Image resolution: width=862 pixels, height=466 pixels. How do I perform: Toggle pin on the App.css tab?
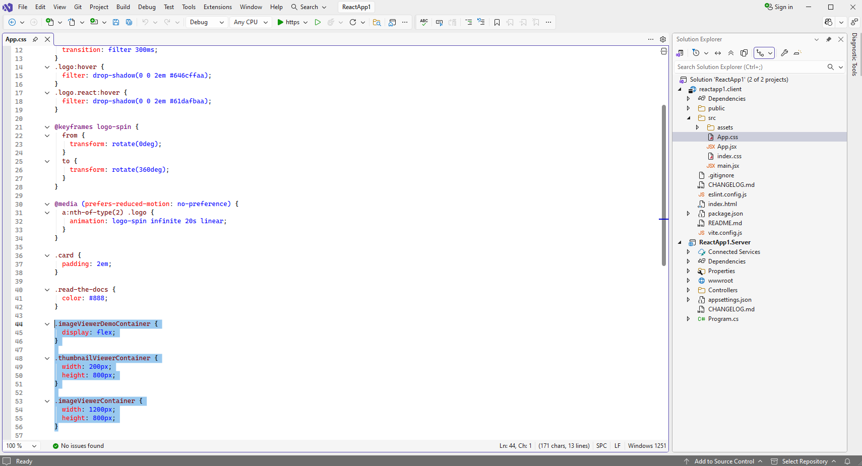click(35, 39)
